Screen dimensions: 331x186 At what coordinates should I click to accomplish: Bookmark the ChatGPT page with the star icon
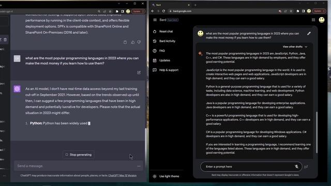pos(110,11)
